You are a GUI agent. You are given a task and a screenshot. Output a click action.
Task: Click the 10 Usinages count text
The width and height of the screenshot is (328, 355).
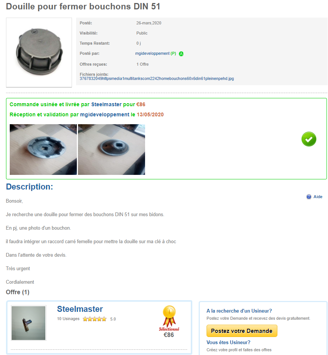click(68, 319)
